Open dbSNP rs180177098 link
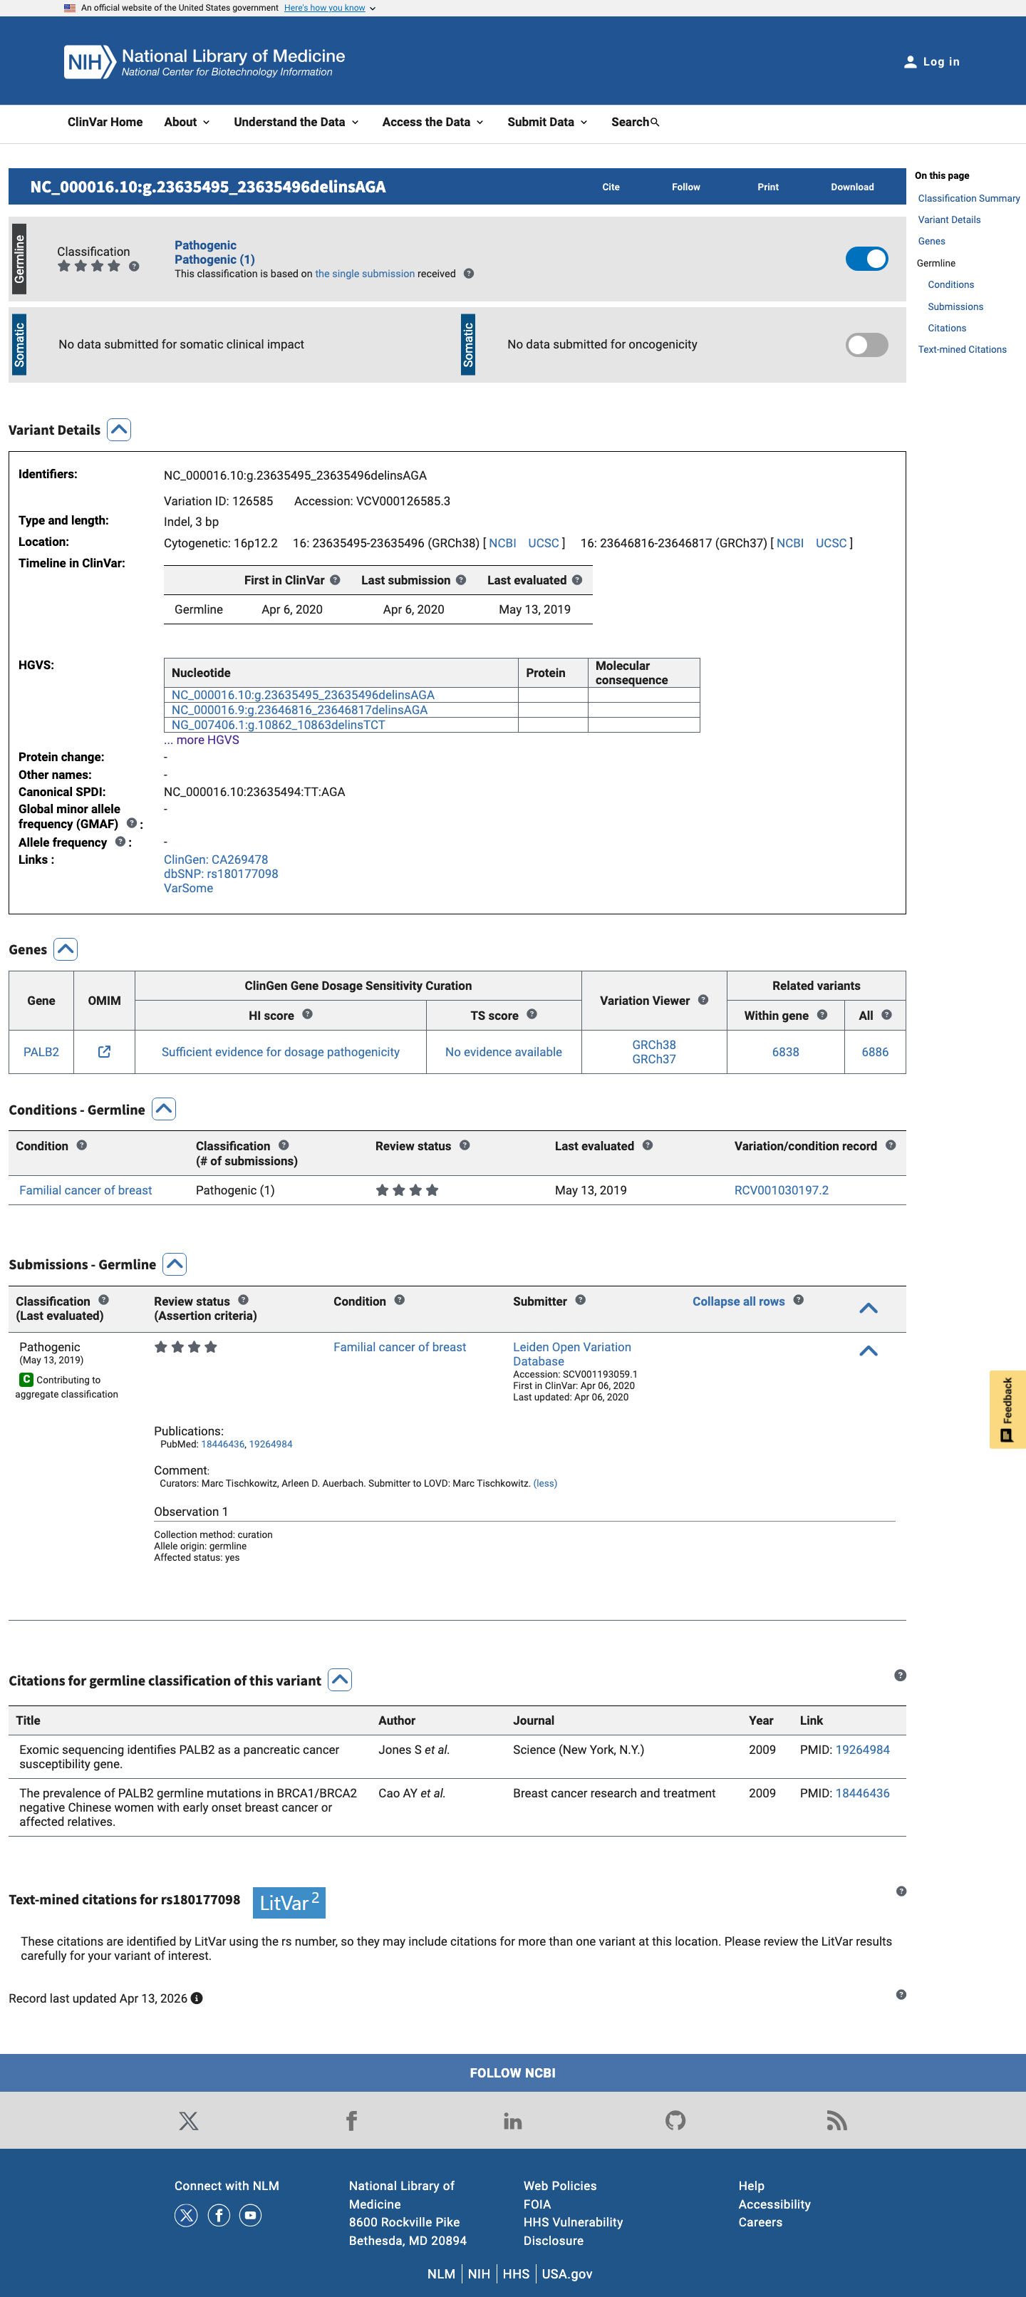 pyautogui.click(x=221, y=874)
